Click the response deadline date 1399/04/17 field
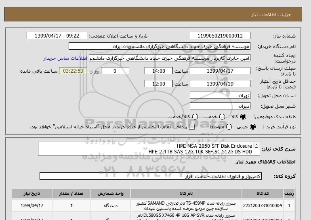The height and width of the screenshot is (220, 311). point(220,71)
